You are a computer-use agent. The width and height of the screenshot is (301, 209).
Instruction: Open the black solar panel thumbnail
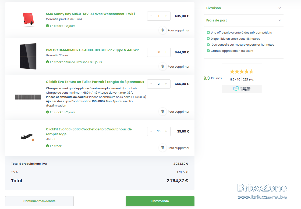coord(28,56)
